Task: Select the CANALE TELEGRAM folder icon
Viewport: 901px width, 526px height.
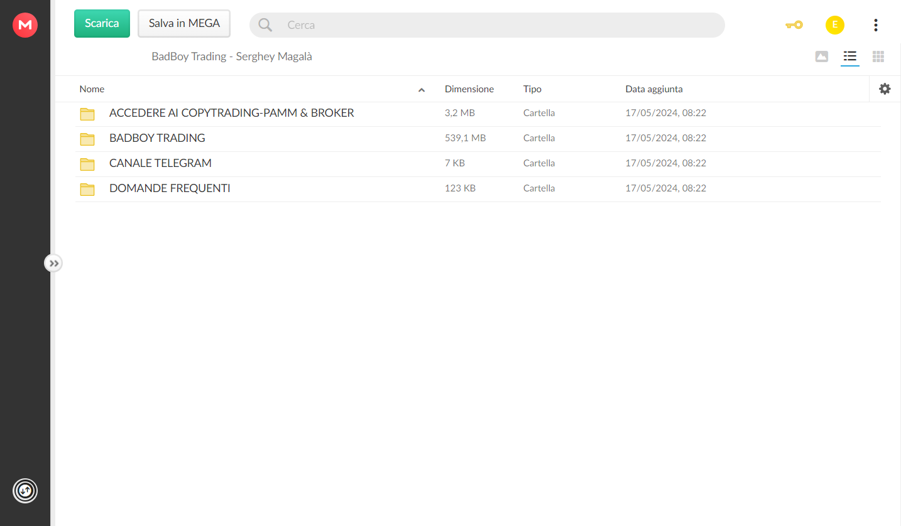Action: click(87, 164)
